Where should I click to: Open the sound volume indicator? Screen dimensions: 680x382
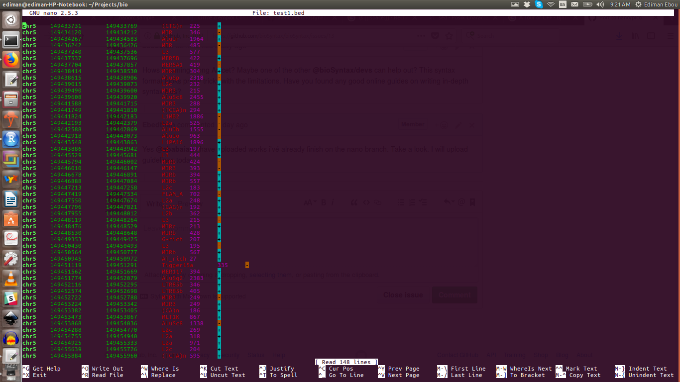600,4
